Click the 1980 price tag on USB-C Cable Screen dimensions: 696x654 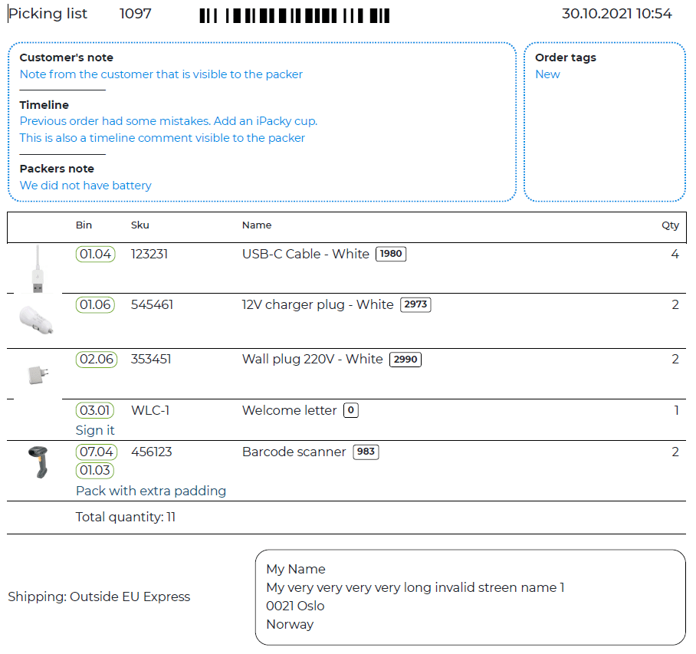390,254
